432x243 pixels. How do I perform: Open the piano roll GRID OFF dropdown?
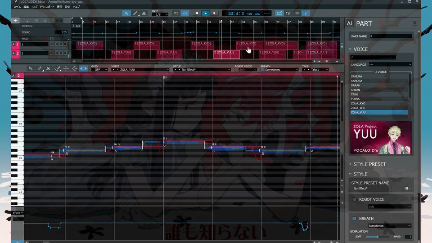click(99, 70)
